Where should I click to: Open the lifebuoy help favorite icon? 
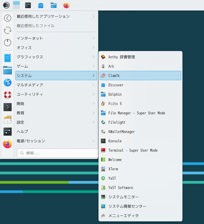pos(8,95)
